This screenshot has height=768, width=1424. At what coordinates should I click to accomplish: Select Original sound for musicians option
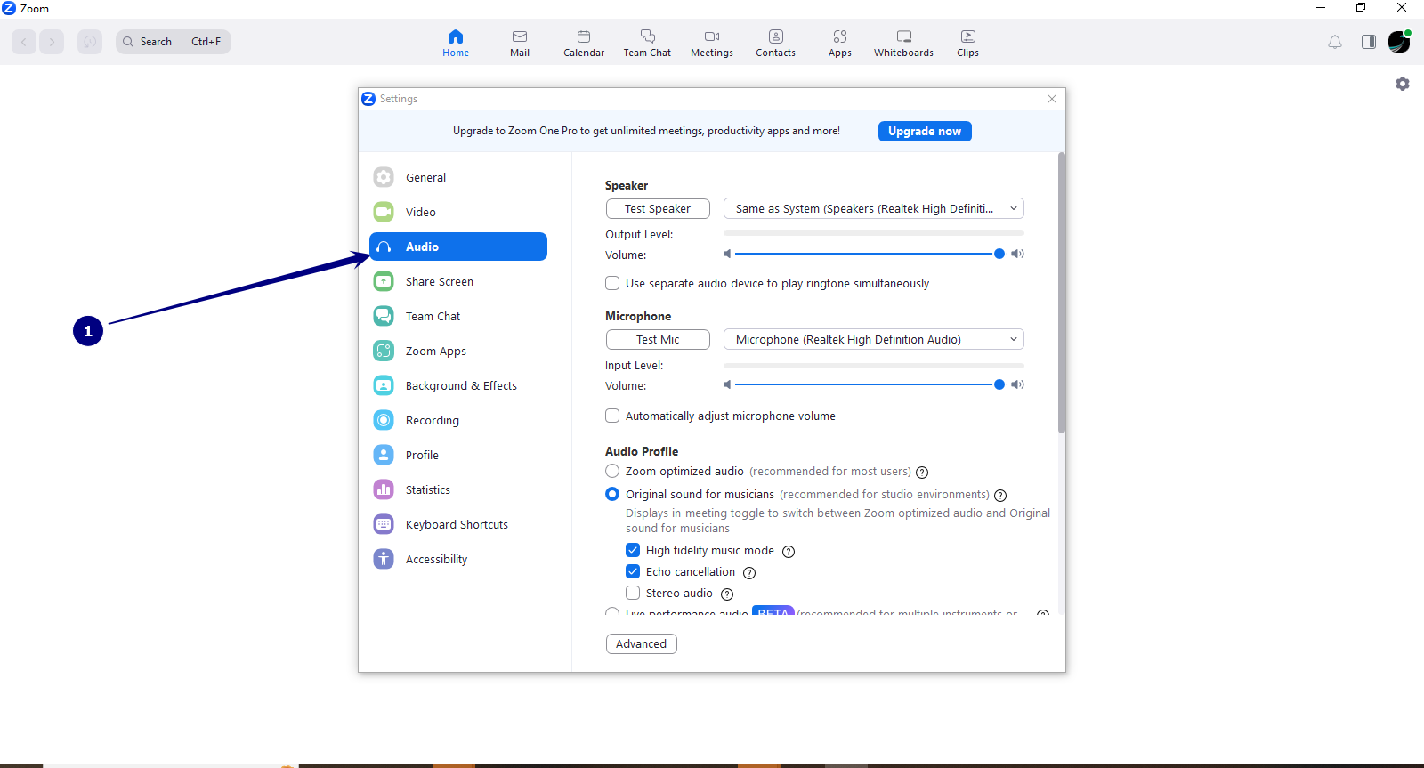(612, 494)
